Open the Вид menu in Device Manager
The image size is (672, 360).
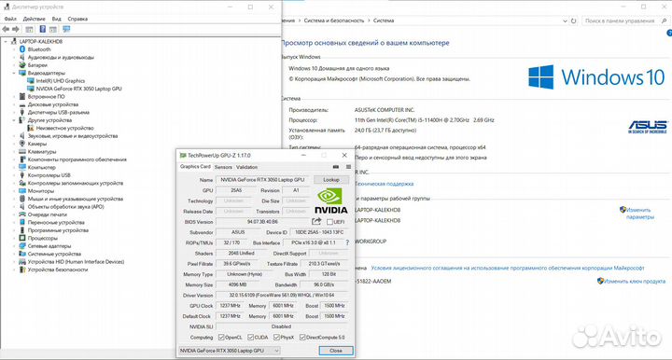point(57,19)
